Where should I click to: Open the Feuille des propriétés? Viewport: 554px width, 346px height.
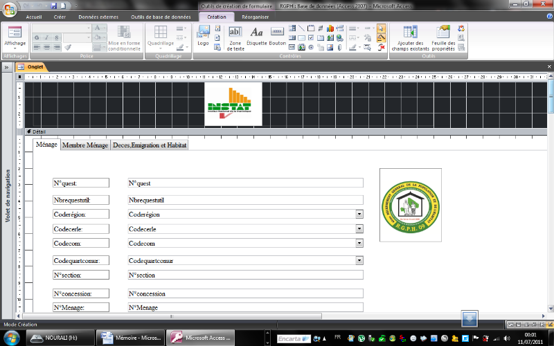[443, 38]
